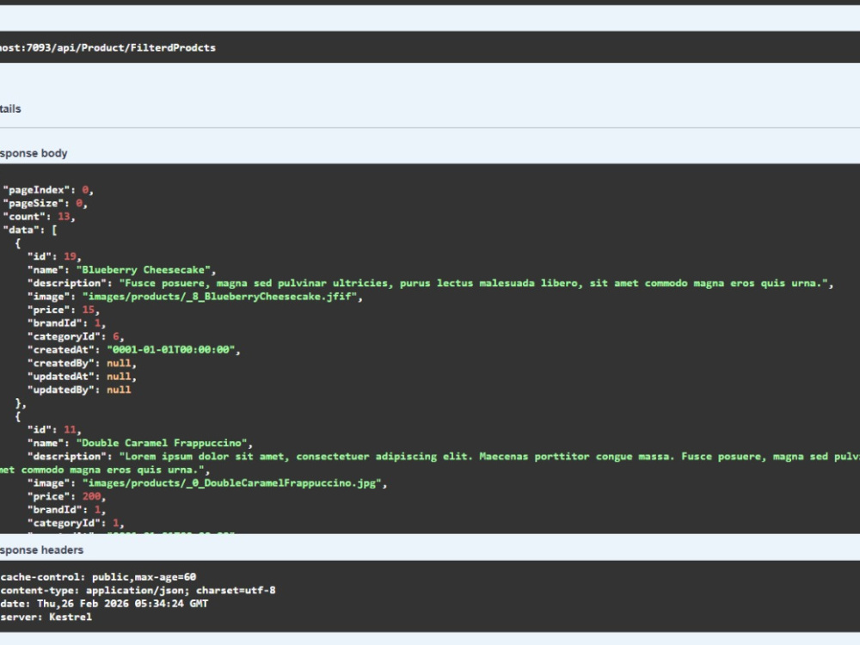The height and width of the screenshot is (645, 860).
Task: Click the description starting "Lorem ipsum dolor"
Action: (x=430, y=463)
